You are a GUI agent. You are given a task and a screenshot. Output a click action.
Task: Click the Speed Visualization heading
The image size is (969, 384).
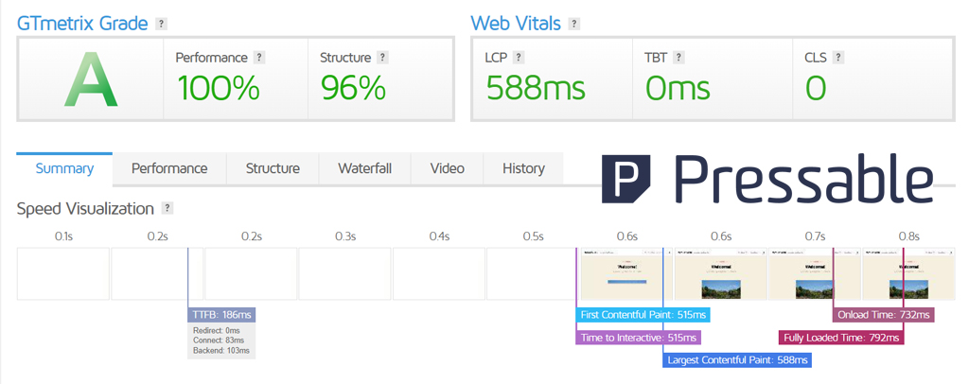pyautogui.click(x=85, y=209)
